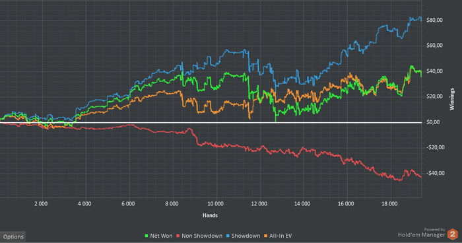Image resolution: width=462 pixels, height=243 pixels.
Task: Click the 10 000 hands axis label
Action: point(215,204)
